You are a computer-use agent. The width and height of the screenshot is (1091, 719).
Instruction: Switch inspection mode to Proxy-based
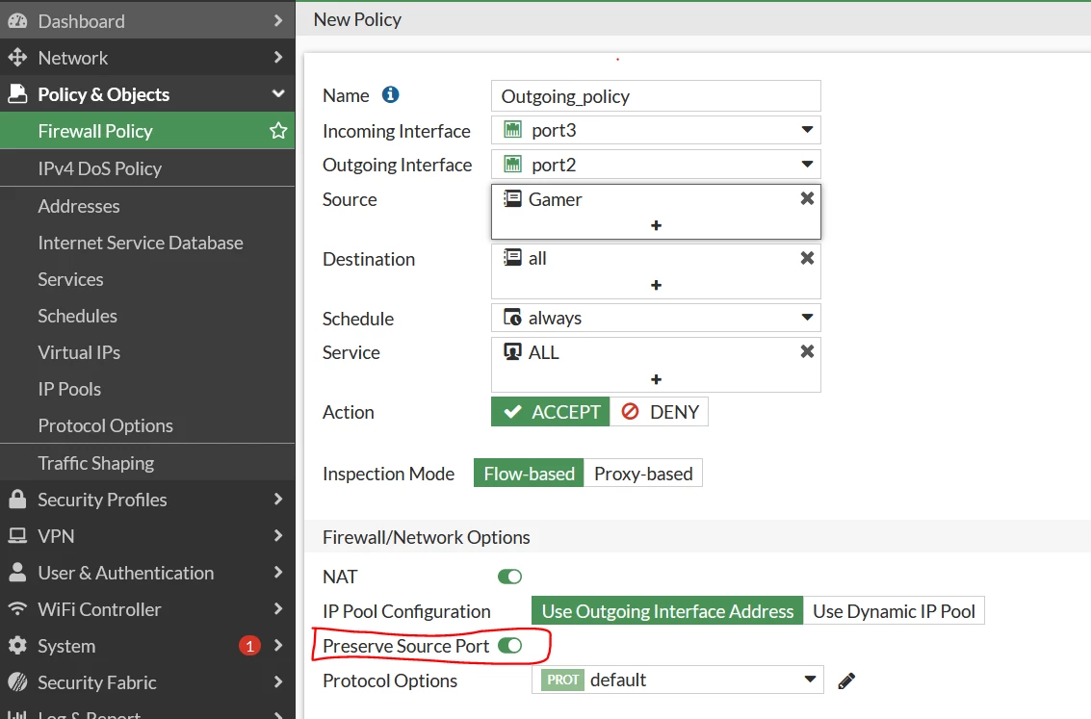click(x=643, y=474)
